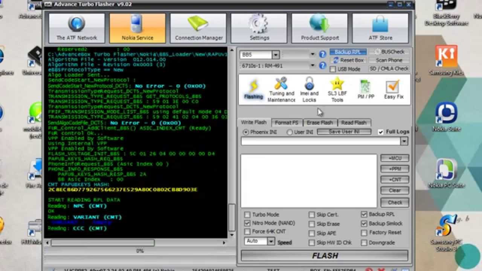Image resolution: width=482 pixels, height=271 pixels.
Task: Click the help icon beside 6710s-1 model
Action: (x=322, y=65)
